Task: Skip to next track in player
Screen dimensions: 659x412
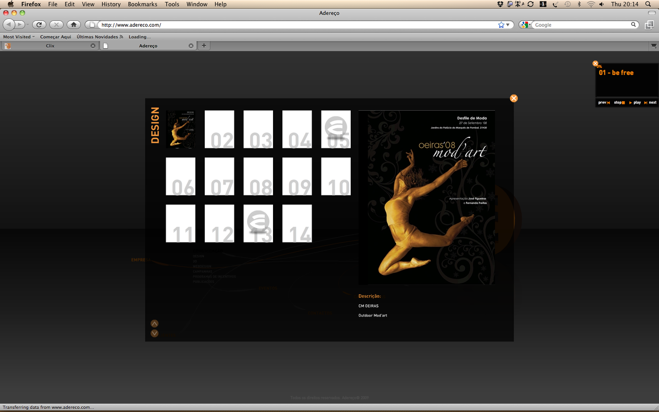Action: 650,102
